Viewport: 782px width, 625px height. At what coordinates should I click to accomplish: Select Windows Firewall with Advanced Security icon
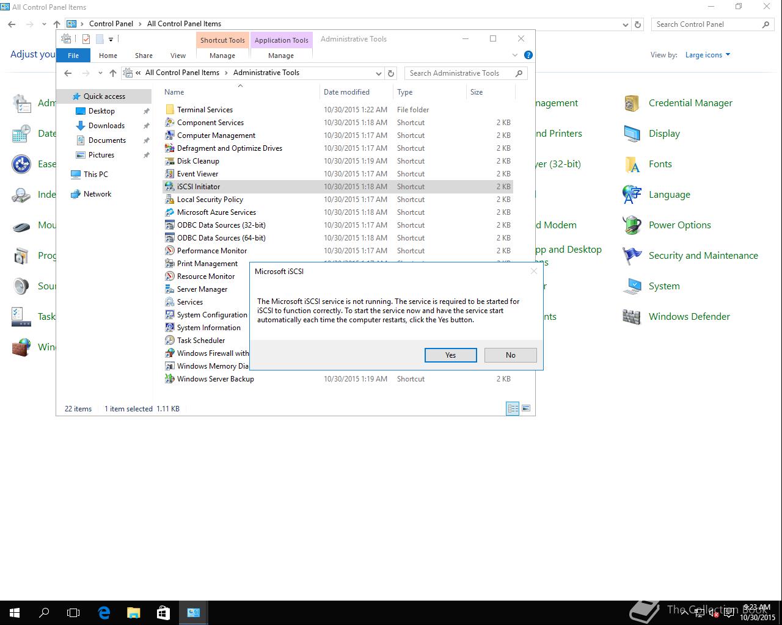tap(170, 353)
